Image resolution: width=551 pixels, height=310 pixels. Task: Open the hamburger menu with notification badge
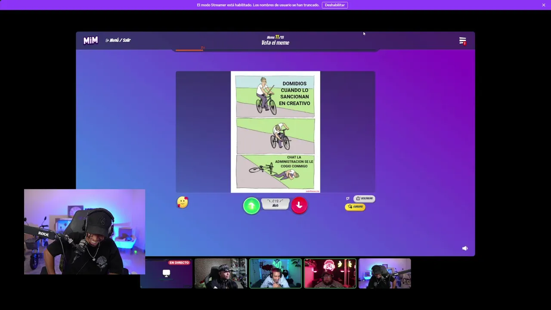point(462,41)
